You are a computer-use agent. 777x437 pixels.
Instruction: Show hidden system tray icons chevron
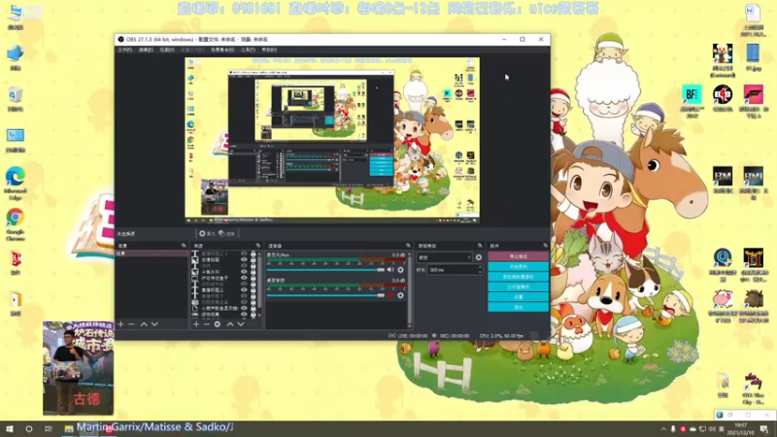pyautogui.click(x=663, y=429)
